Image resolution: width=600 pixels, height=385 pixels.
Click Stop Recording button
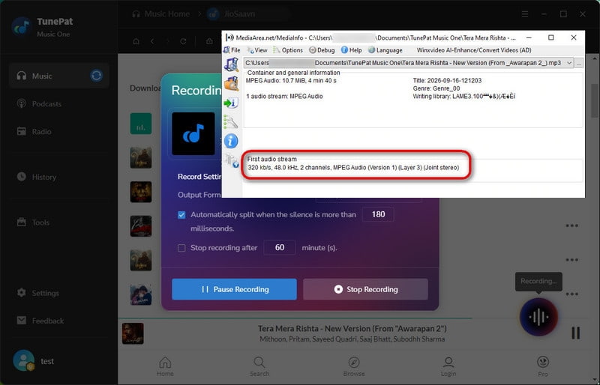click(365, 289)
